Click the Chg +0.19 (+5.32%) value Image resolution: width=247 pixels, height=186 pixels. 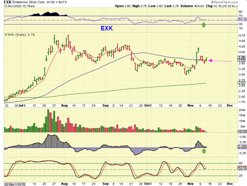(220, 6)
